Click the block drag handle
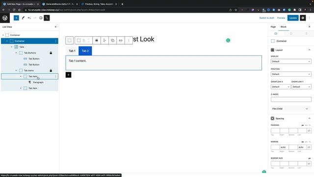The height and width of the screenshot is (177, 314). (84, 40)
